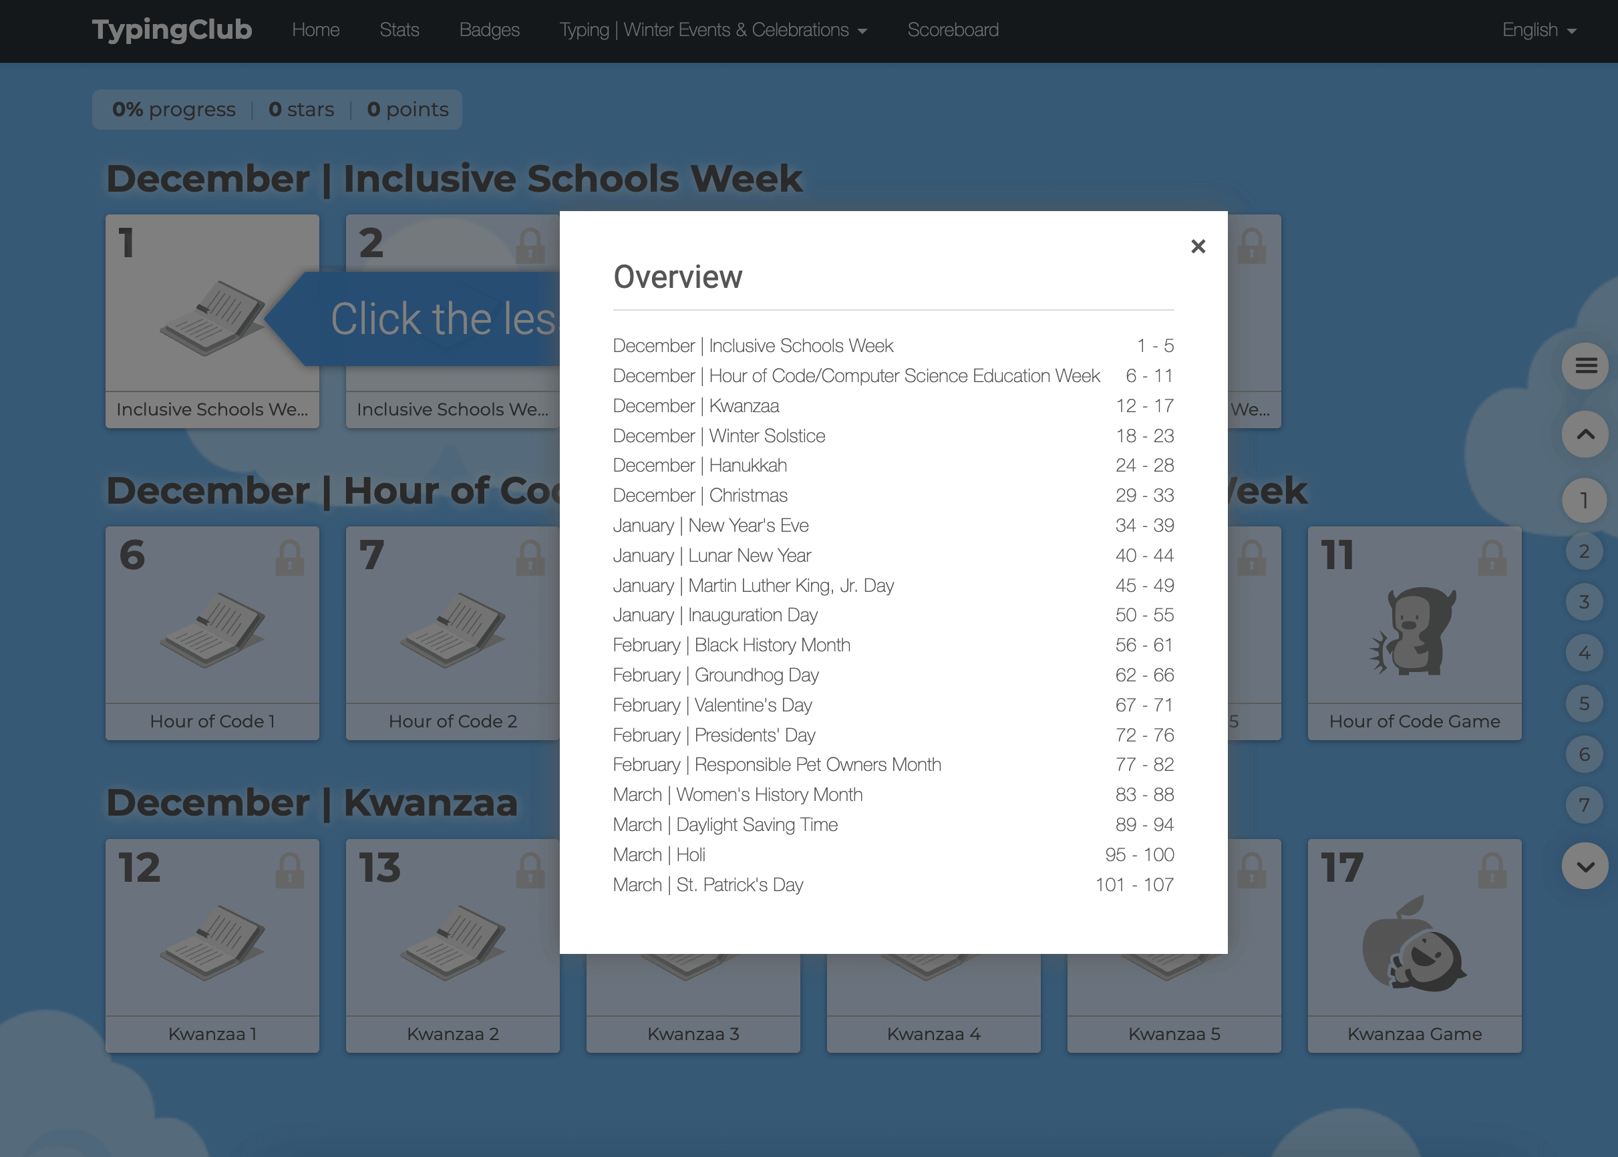Open the Badges page from navbar

pyautogui.click(x=489, y=30)
